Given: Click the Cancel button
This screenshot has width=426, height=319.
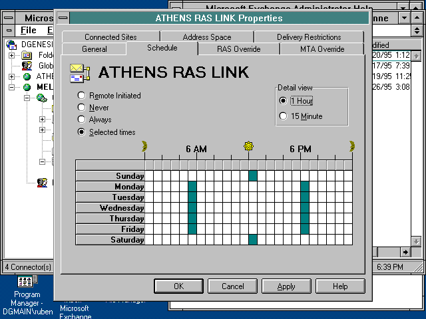Looking at the screenshot, I should tap(232, 286).
